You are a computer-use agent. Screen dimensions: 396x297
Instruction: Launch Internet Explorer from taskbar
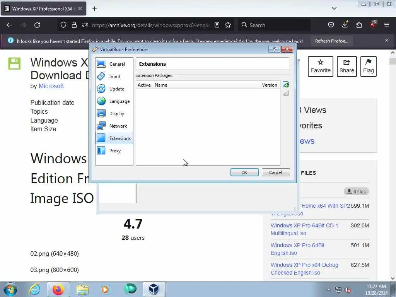(34, 289)
